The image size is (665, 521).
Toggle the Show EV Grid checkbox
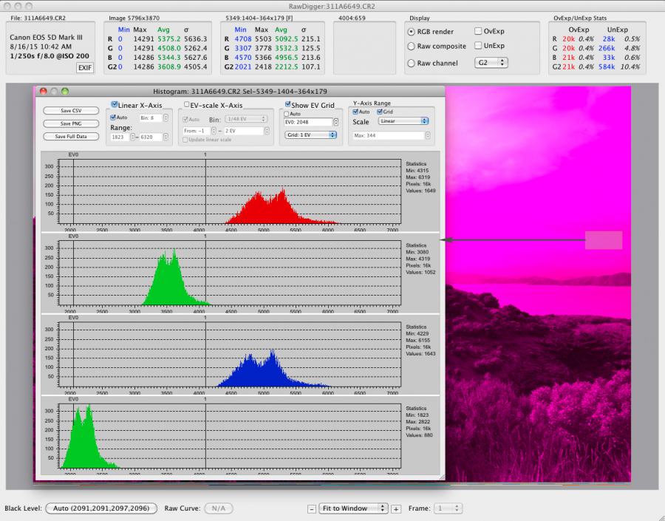287,105
